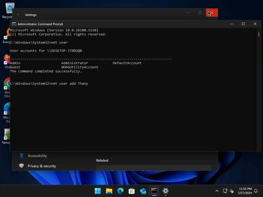This screenshot has height=197, width=263.
Task: Click 'The command completed successfully.' line
Action: point(46,71)
